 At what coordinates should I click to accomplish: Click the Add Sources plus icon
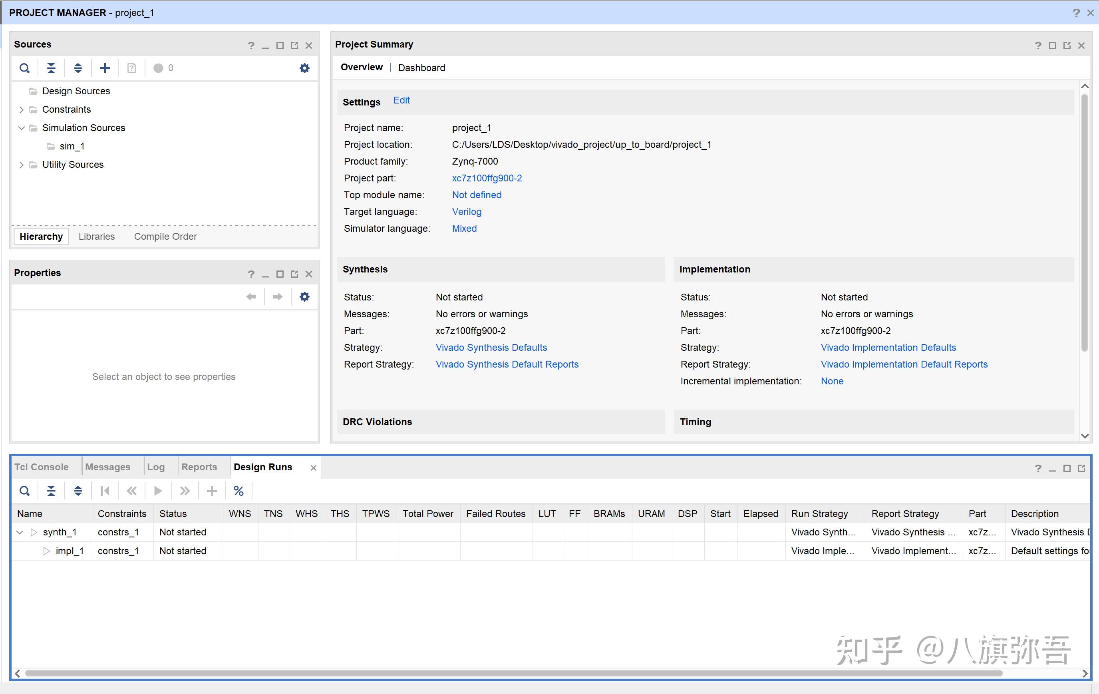click(x=105, y=68)
